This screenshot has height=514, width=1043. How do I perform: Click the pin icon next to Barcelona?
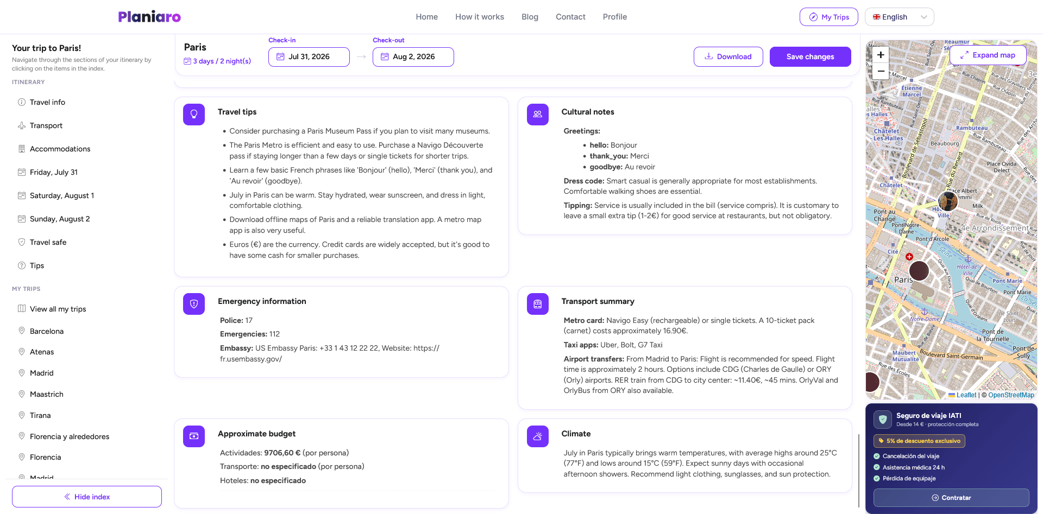point(22,331)
